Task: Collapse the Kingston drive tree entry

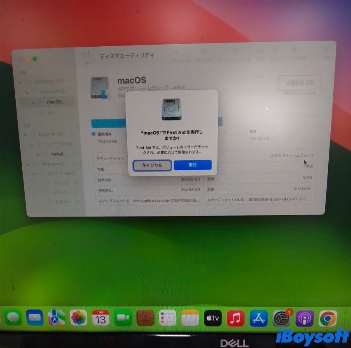Action: (x=28, y=164)
